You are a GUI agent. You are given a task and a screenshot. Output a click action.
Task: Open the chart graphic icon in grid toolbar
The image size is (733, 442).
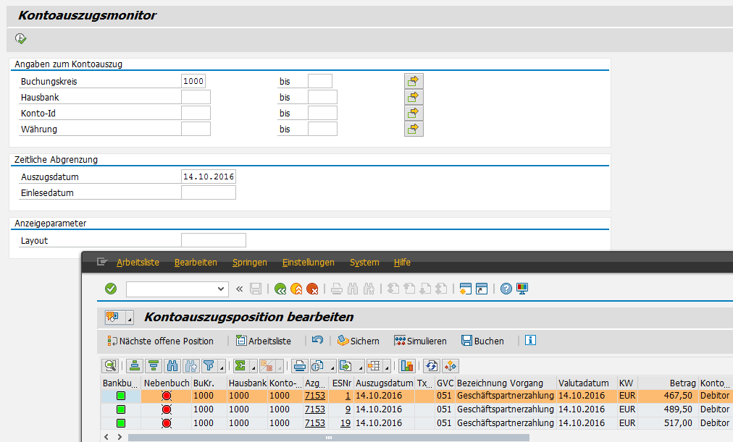click(x=407, y=366)
